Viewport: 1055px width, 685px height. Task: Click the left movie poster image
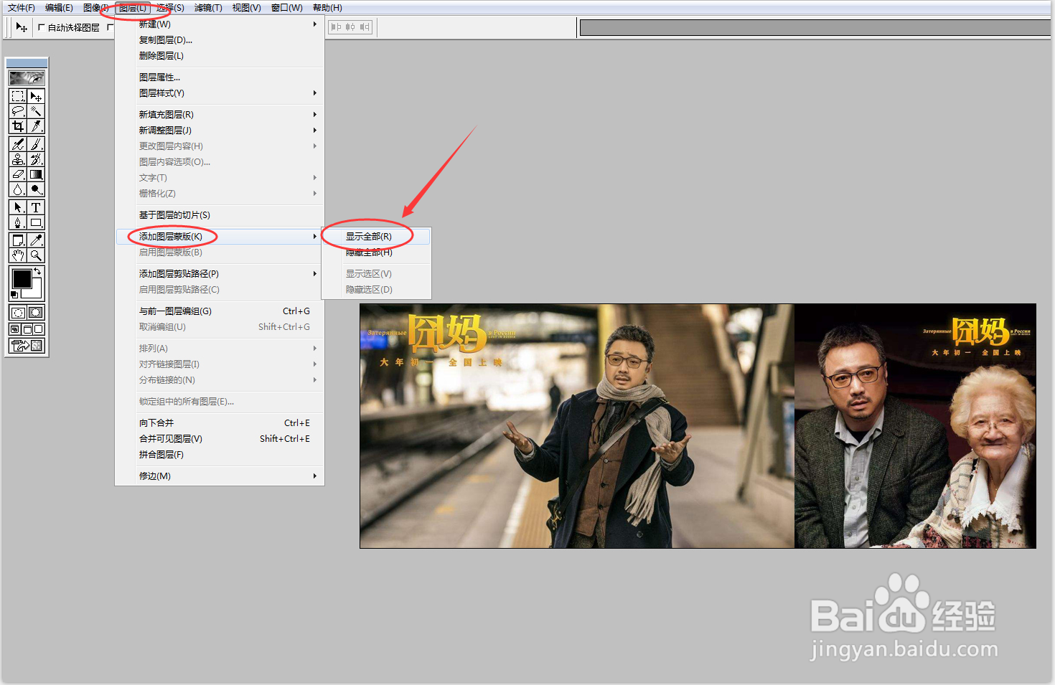tap(577, 426)
